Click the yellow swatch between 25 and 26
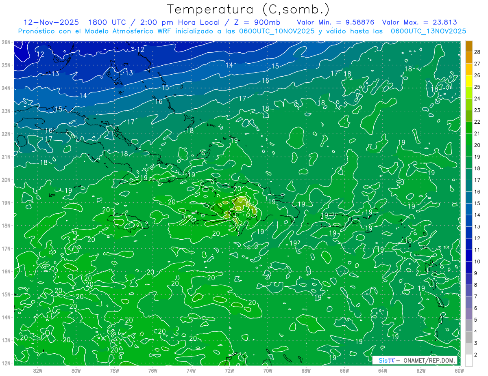This screenshot has width=488, height=376. coord(469,81)
